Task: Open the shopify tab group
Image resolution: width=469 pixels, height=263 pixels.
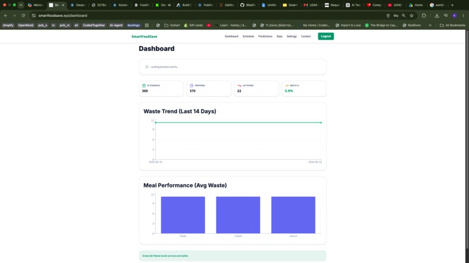Action: click(8, 26)
